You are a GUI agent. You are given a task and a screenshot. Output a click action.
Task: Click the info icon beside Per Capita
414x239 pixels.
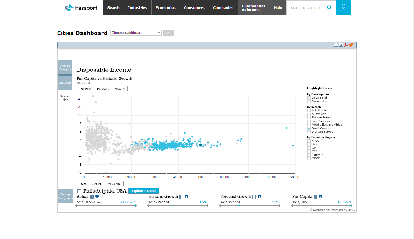click(321, 196)
